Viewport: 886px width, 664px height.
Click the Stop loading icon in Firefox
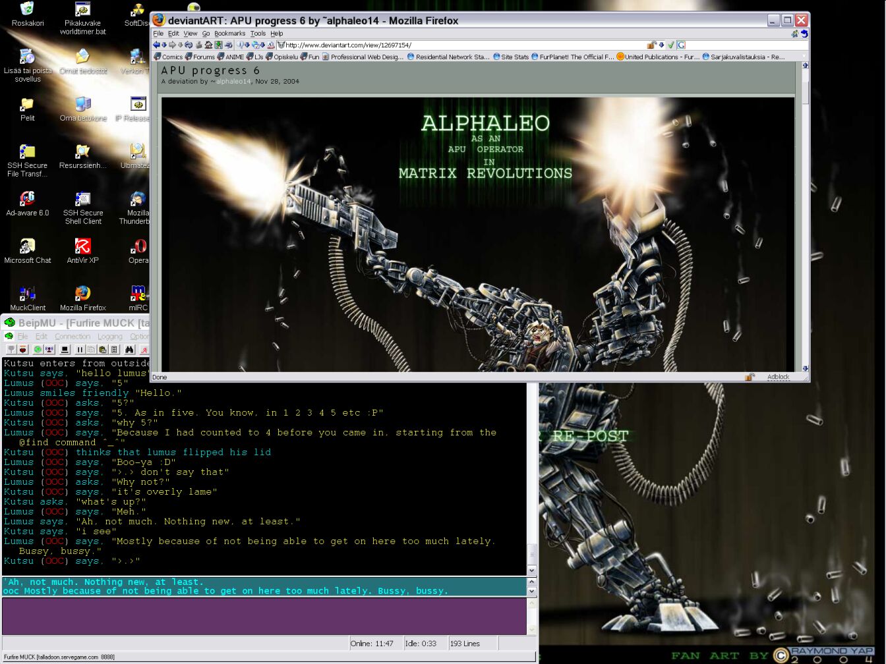(x=198, y=45)
